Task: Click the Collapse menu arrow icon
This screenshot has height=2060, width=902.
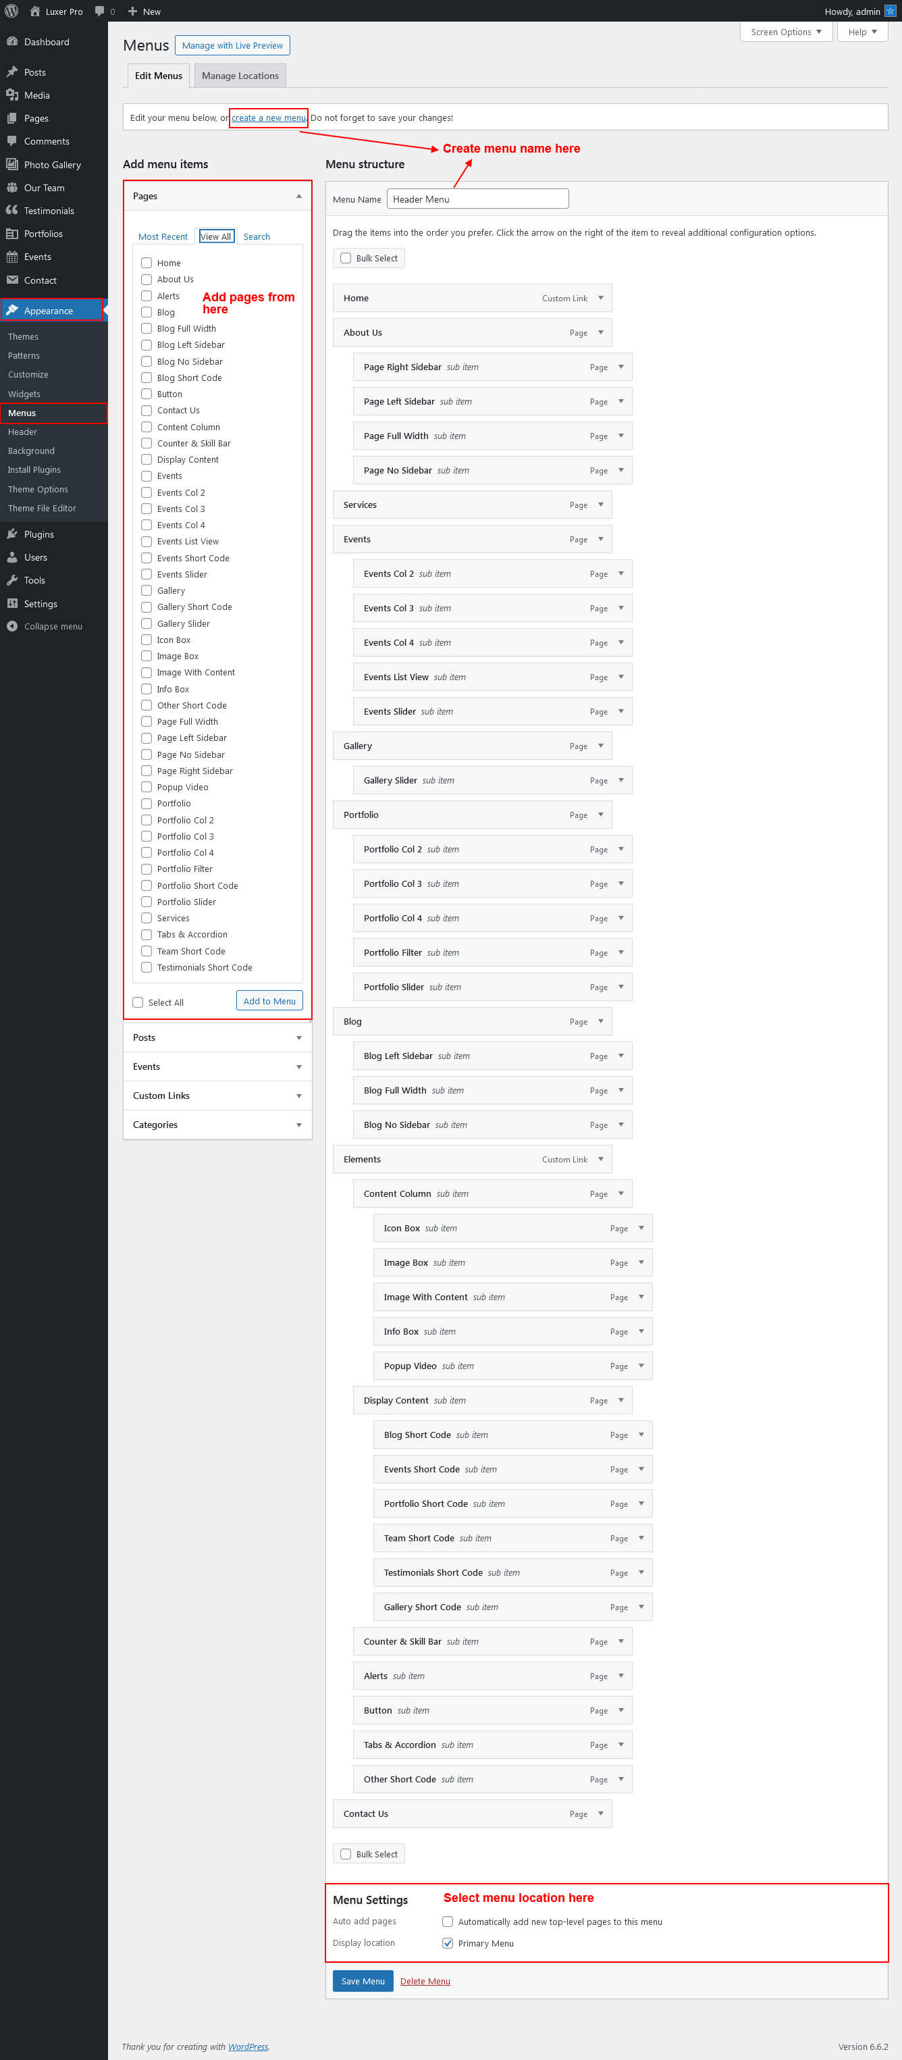Action: pos(12,626)
